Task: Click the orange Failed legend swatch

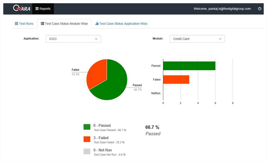Action: [x=87, y=139]
